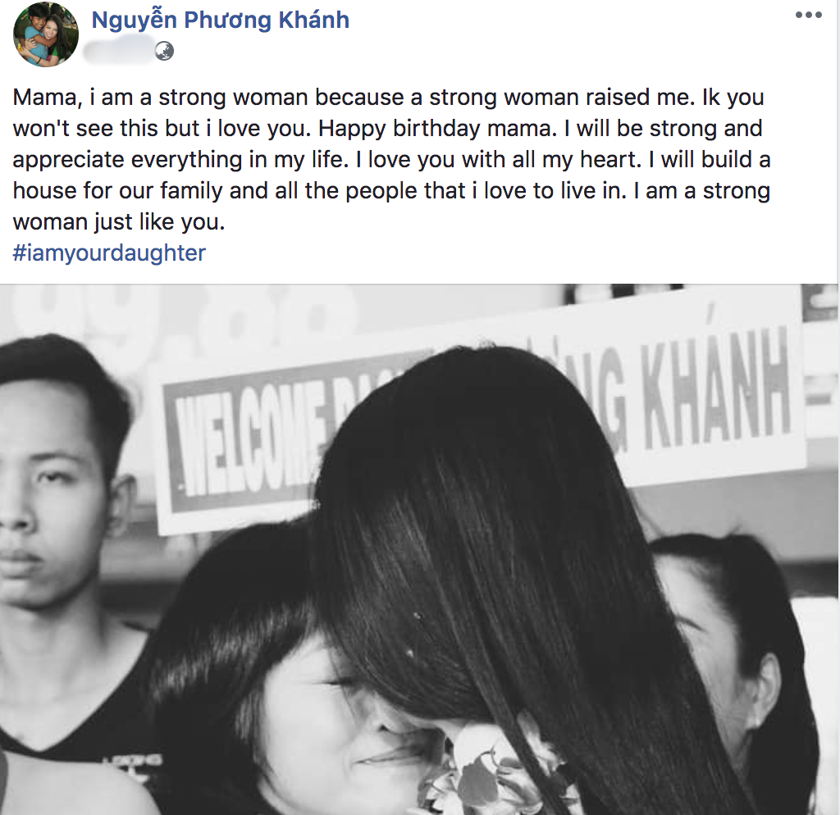Visit the Nguyễn Phương Khánh profile name link
This screenshot has width=840, height=815.
(x=220, y=20)
